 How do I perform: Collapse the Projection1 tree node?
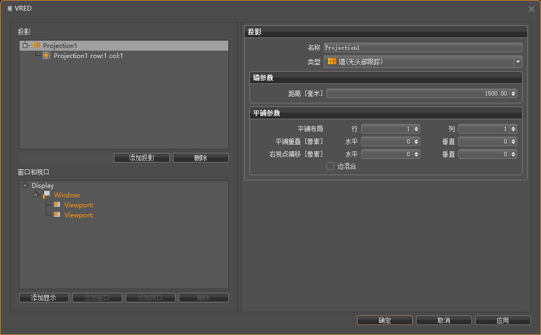(25, 45)
